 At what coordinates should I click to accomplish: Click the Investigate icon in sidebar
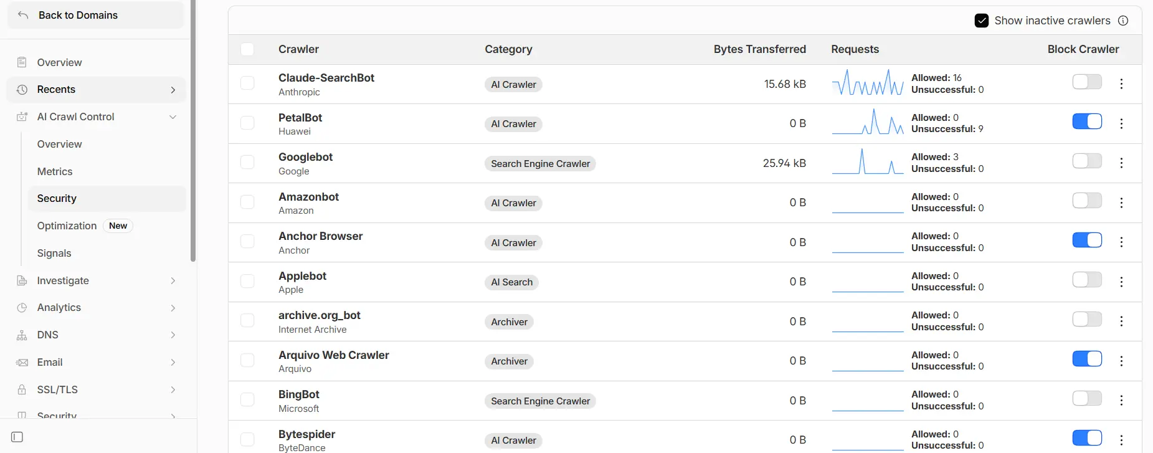pos(22,280)
